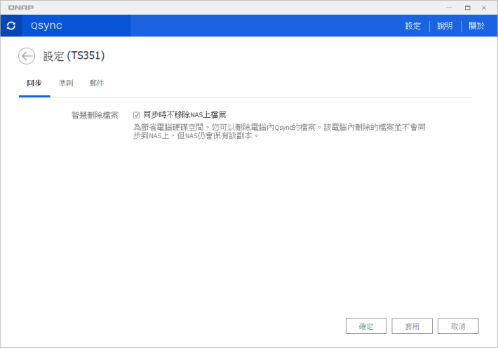Switch to the 郵件 tab

(97, 83)
